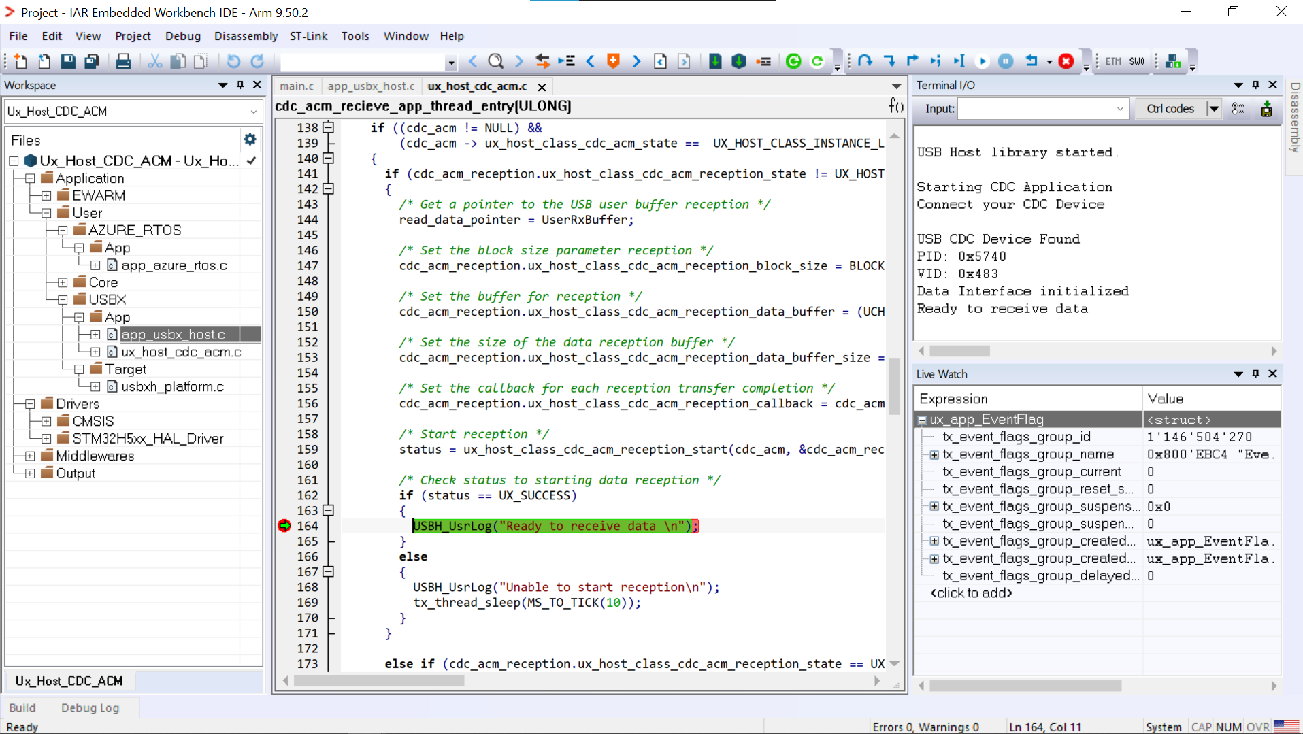This screenshot has height=734, width=1303.
Task: Click the Step Over debug icon
Action: pyautogui.click(x=865, y=61)
